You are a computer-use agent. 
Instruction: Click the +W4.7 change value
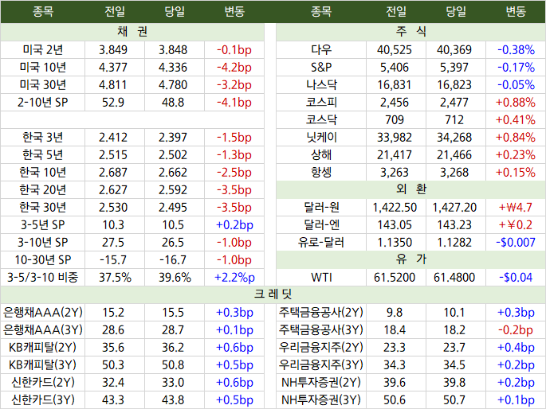tap(516, 208)
